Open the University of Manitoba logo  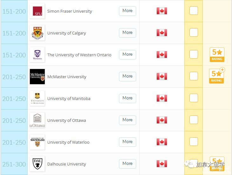37,98
